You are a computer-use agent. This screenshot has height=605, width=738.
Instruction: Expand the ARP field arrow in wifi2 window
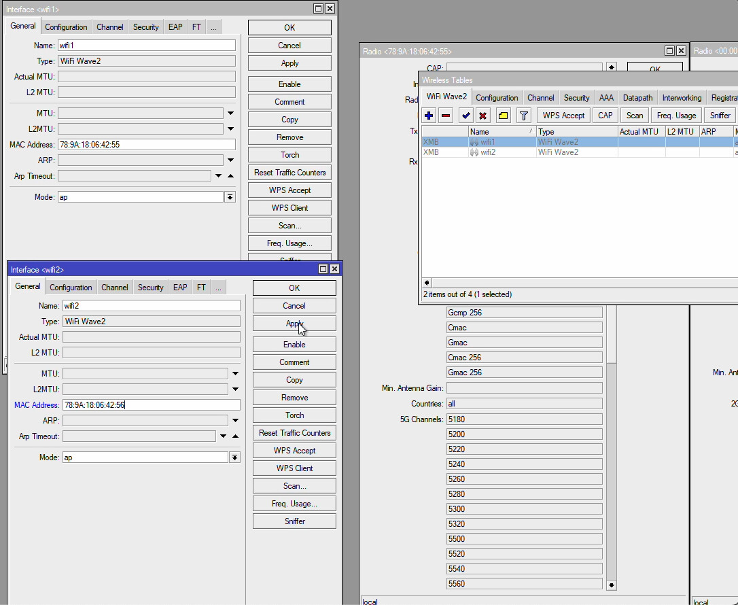(x=235, y=421)
